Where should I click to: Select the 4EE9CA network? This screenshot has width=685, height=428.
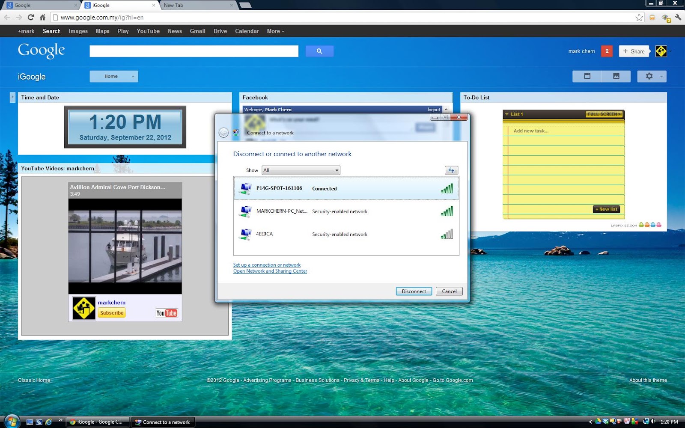tap(346, 234)
